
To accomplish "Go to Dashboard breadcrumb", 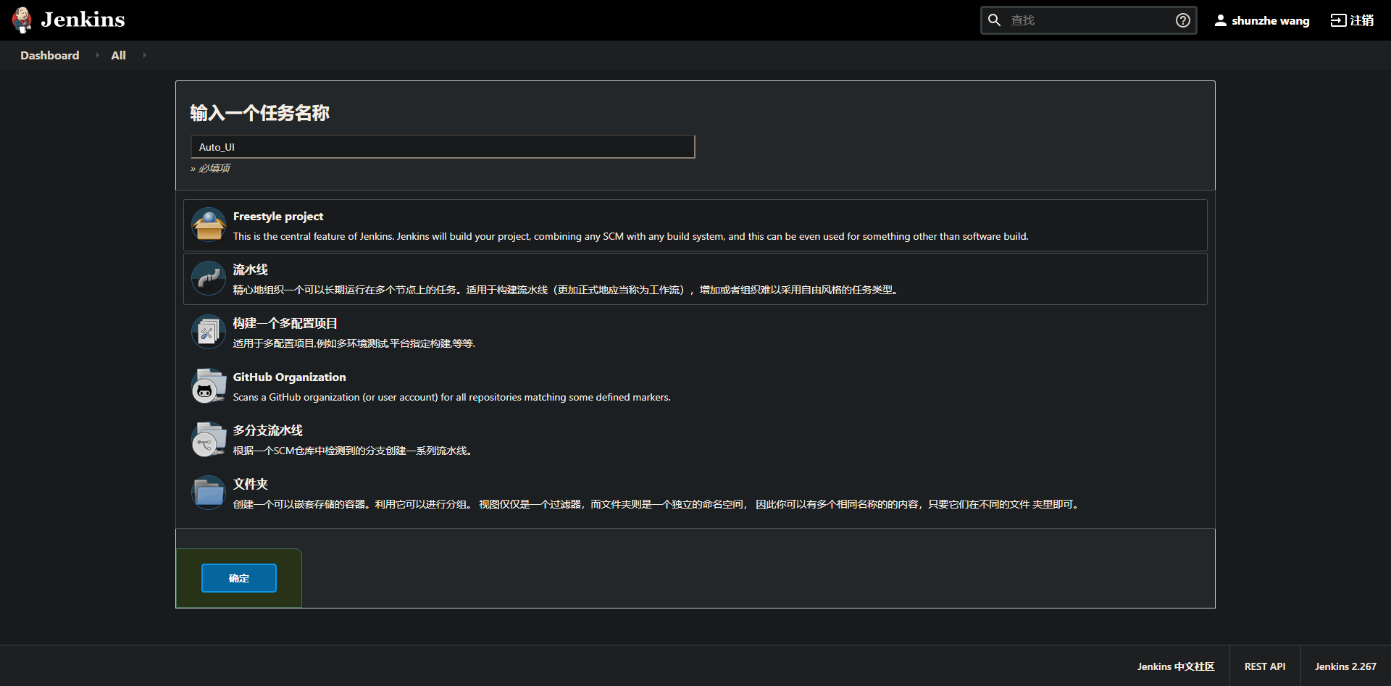I will [x=50, y=55].
